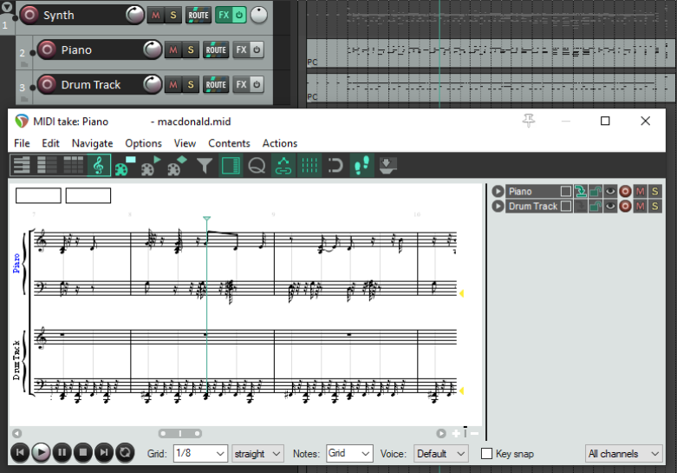
Task: Solo Drum Track in MIDI editor track list
Action: (655, 207)
